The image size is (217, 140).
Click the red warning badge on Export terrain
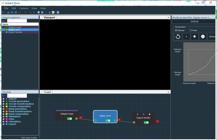coord(157,121)
